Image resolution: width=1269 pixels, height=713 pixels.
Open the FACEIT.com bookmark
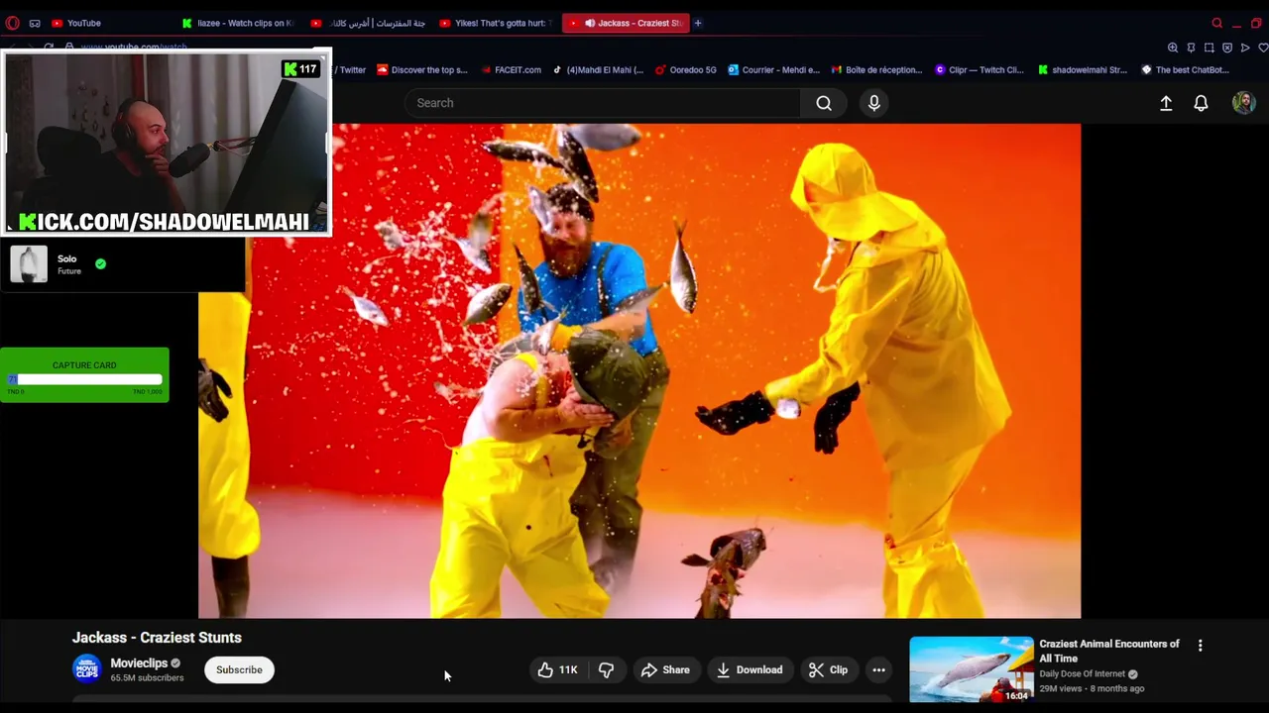coord(511,70)
